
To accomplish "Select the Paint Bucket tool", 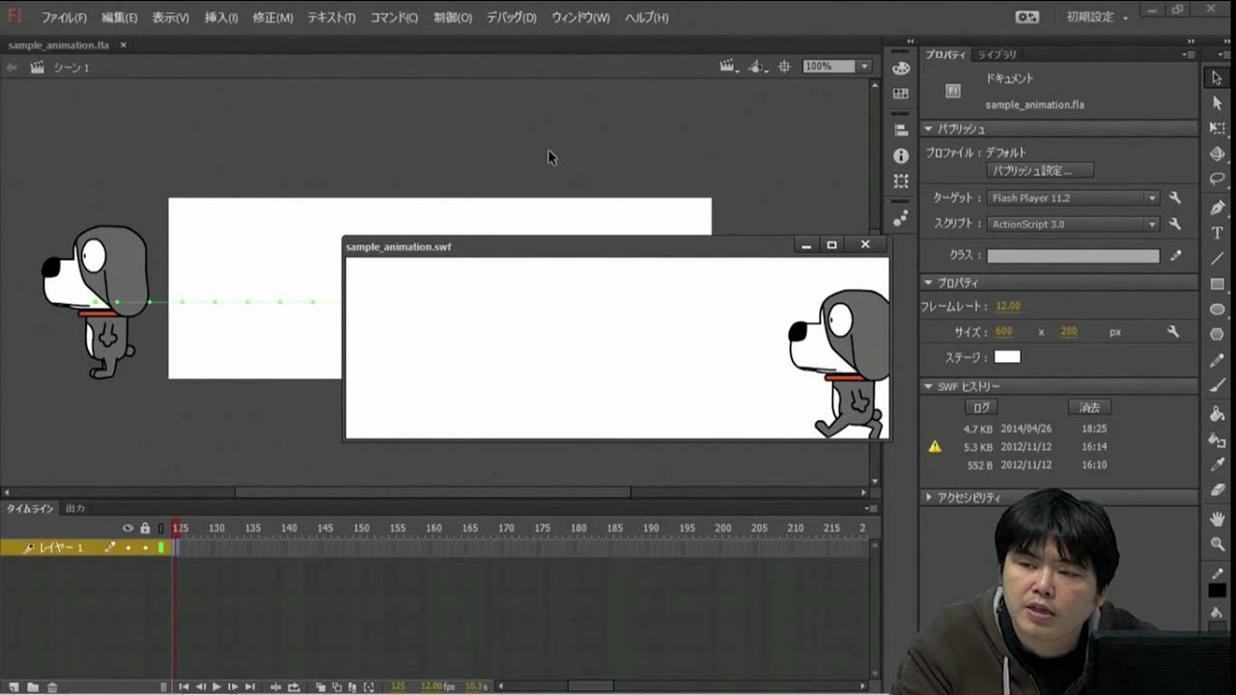I will click(1218, 414).
